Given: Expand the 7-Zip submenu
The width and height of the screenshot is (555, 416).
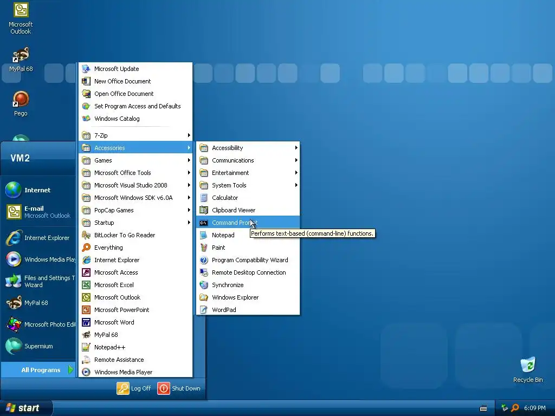Looking at the screenshot, I should click(x=135, y=135).
